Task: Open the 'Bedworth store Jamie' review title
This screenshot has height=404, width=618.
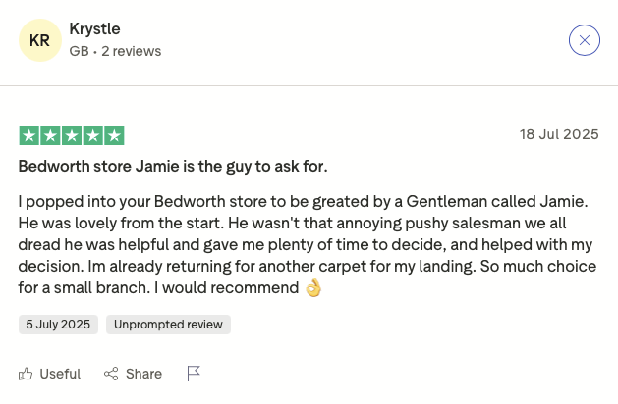Action: 173,166
